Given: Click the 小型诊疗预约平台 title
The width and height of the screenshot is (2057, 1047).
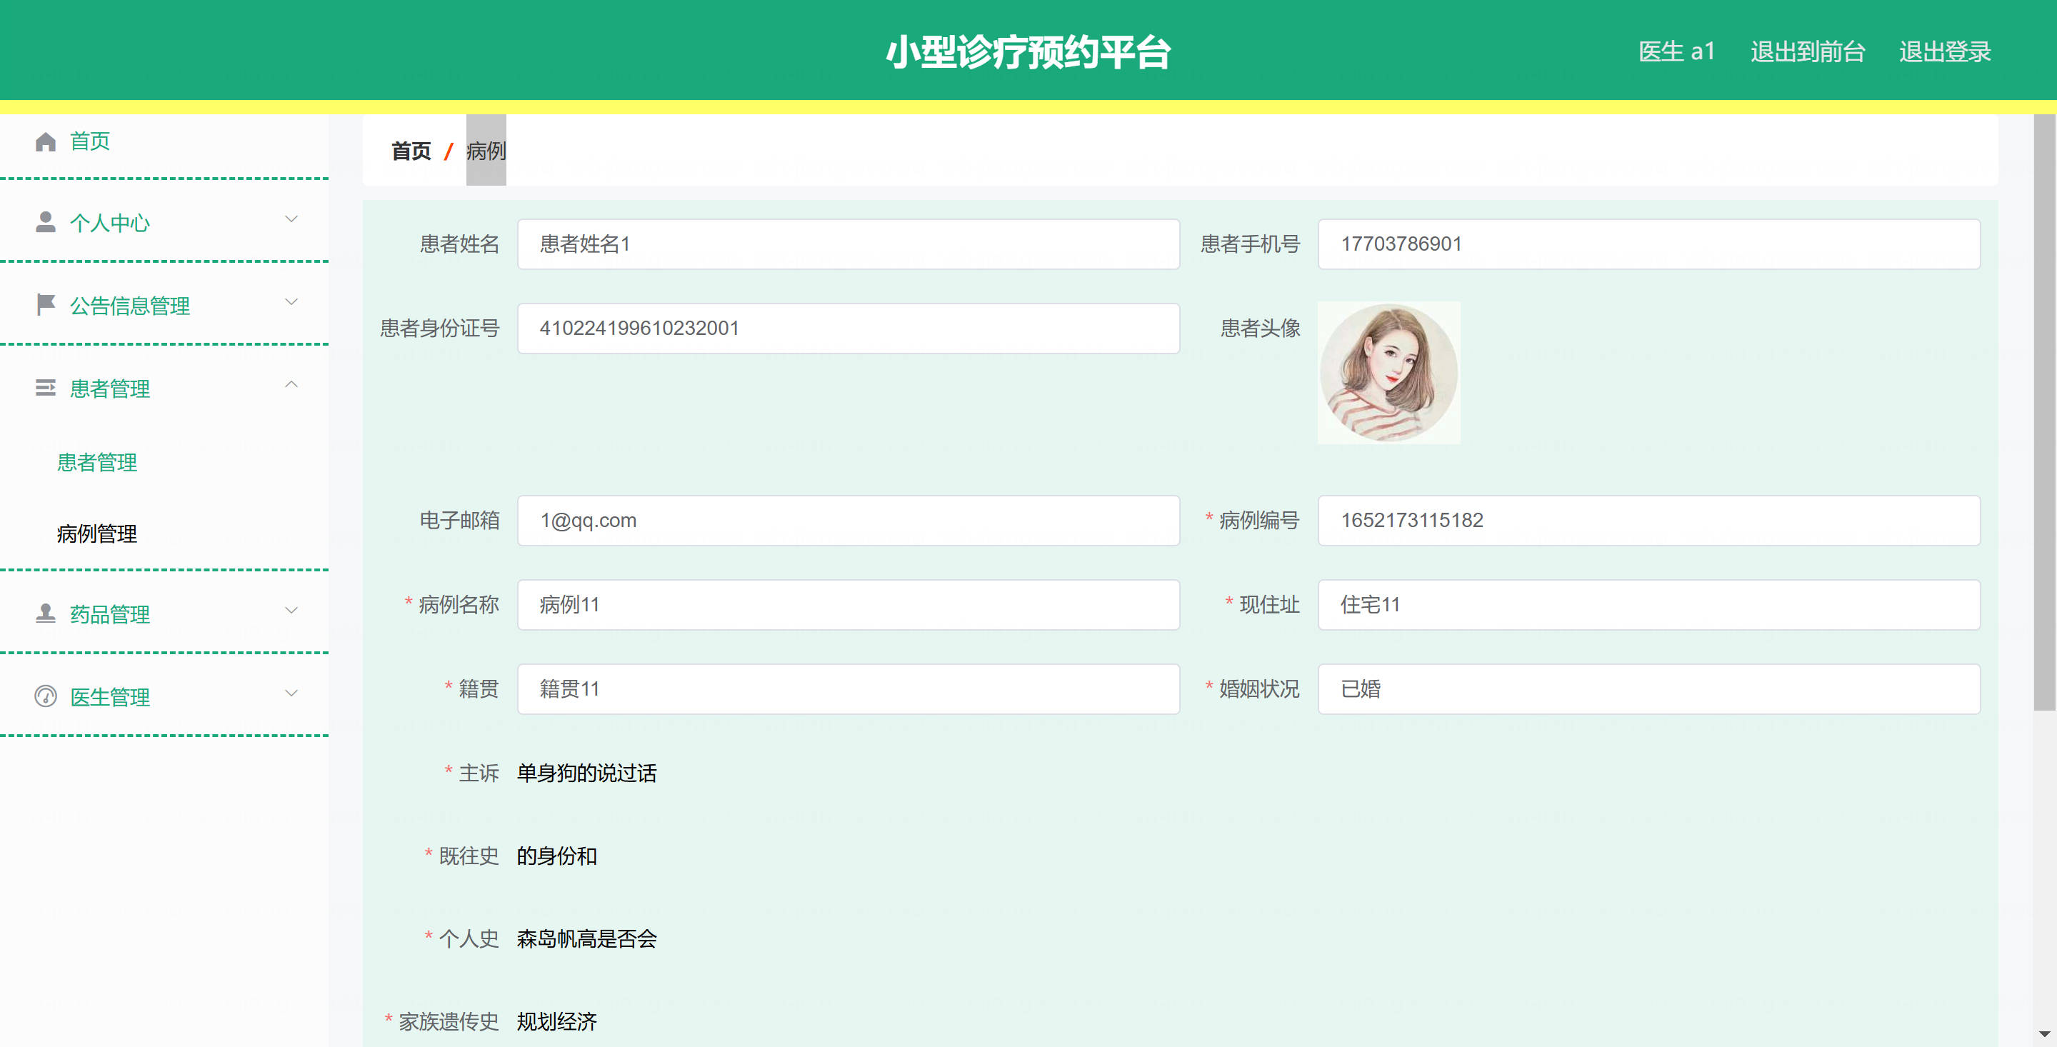Looking at the screenshot, I should pos(1028,53).
